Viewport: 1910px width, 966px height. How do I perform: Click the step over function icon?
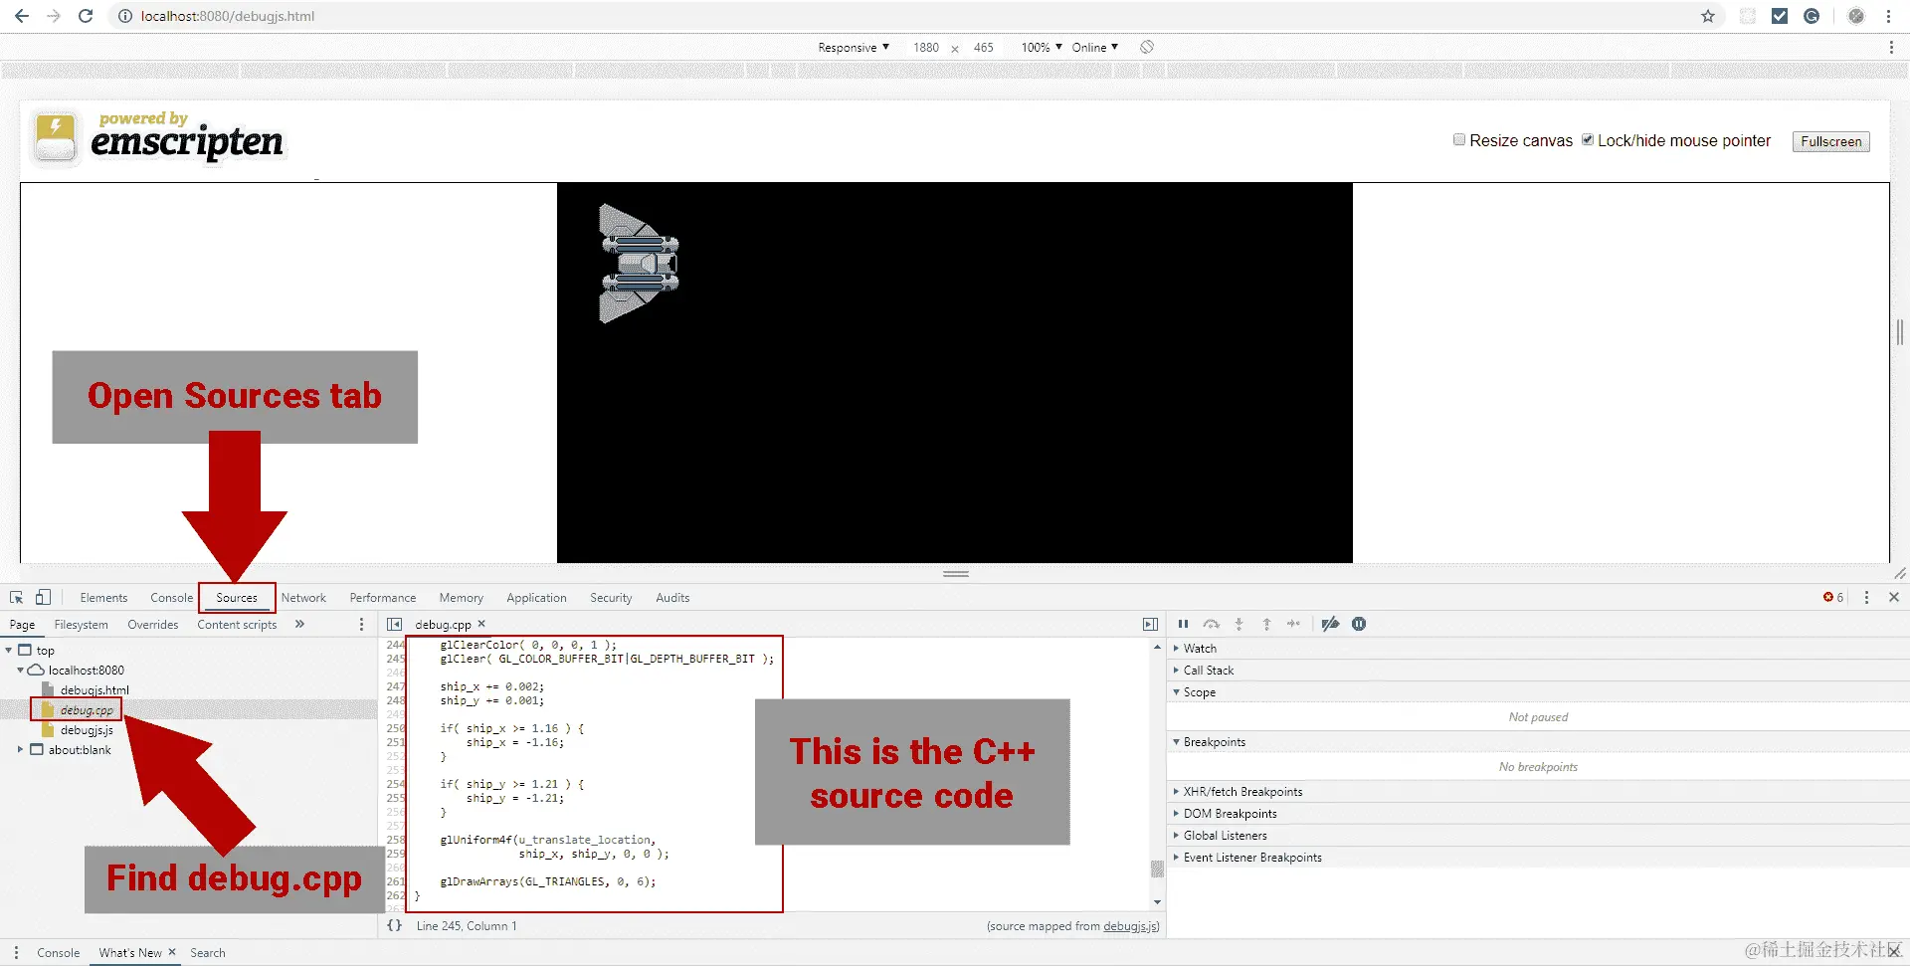coord(1211,624)
